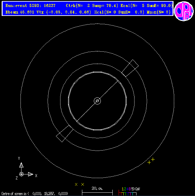Click the Run:event 5293 label
Viewport: 195px width, 196px height.
(x=30, y=6)
